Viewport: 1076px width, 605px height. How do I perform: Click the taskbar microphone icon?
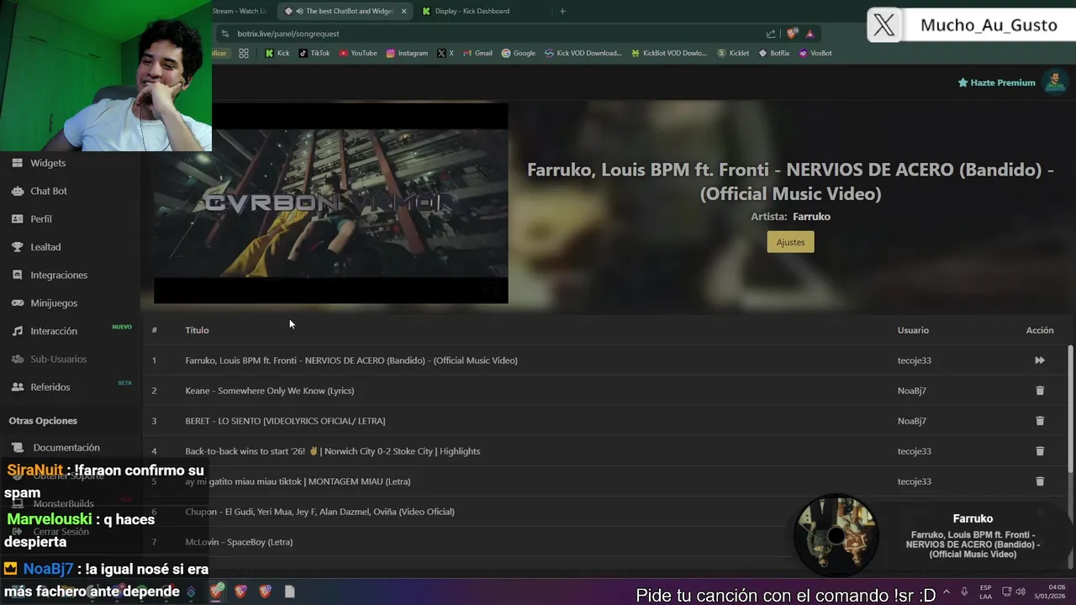point(964,592)
